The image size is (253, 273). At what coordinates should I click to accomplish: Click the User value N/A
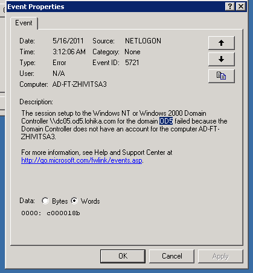59,74
